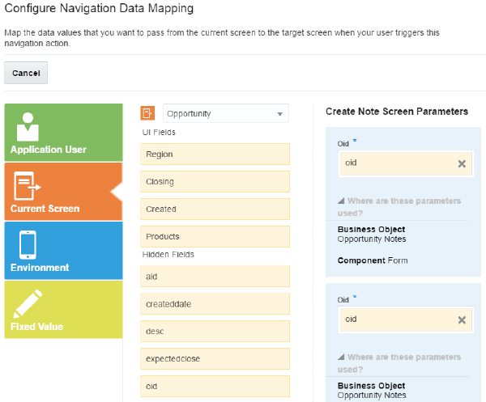This screenshot has height=402, width=486.
Task: Pick the Closing field
Action: pyautogui.click(x=215, y=181)
